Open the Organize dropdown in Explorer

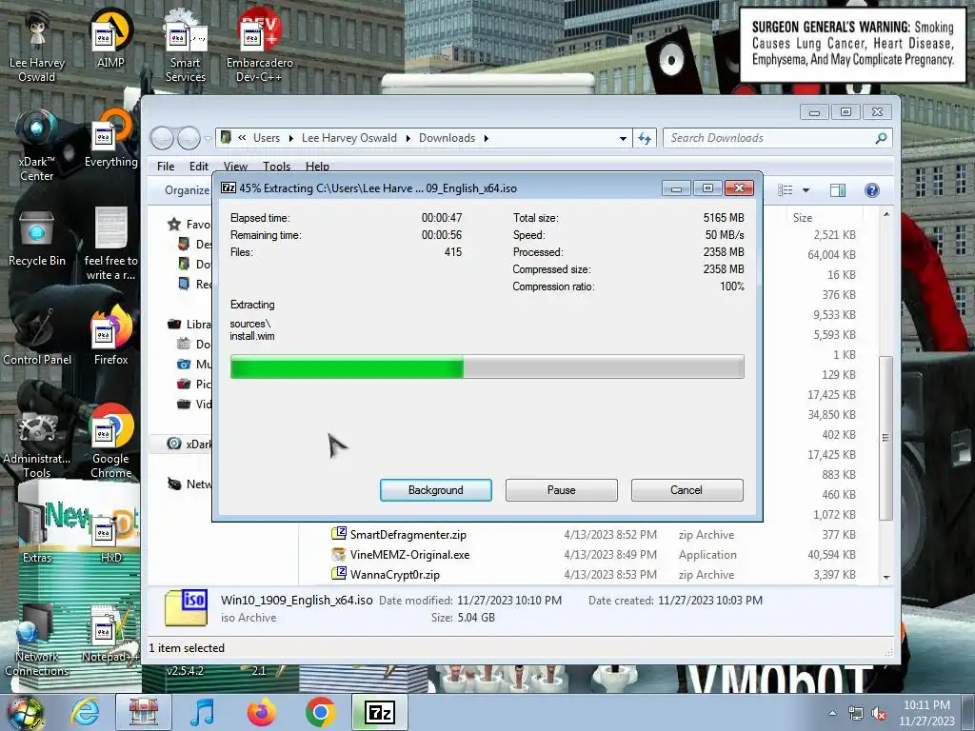tap(187, 190)
